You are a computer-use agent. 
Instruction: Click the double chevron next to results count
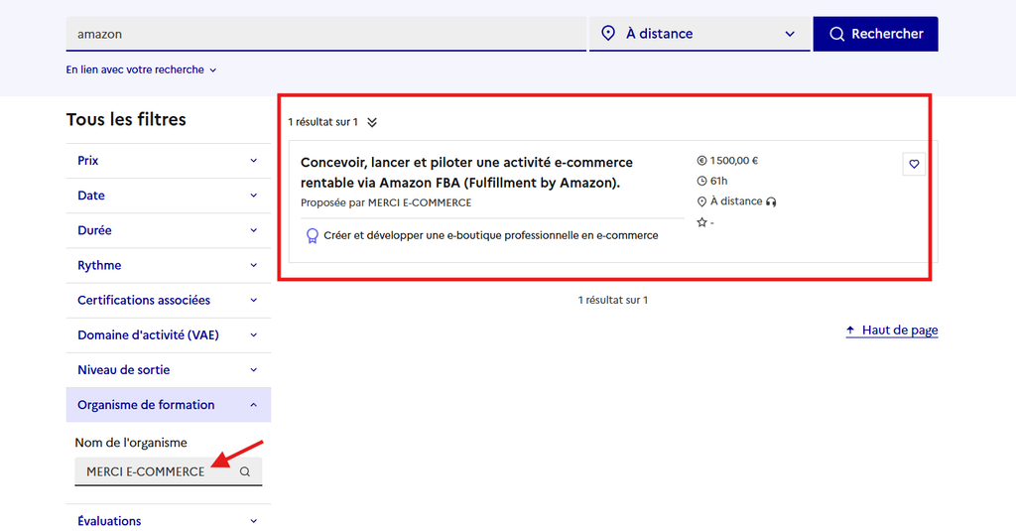372,122
